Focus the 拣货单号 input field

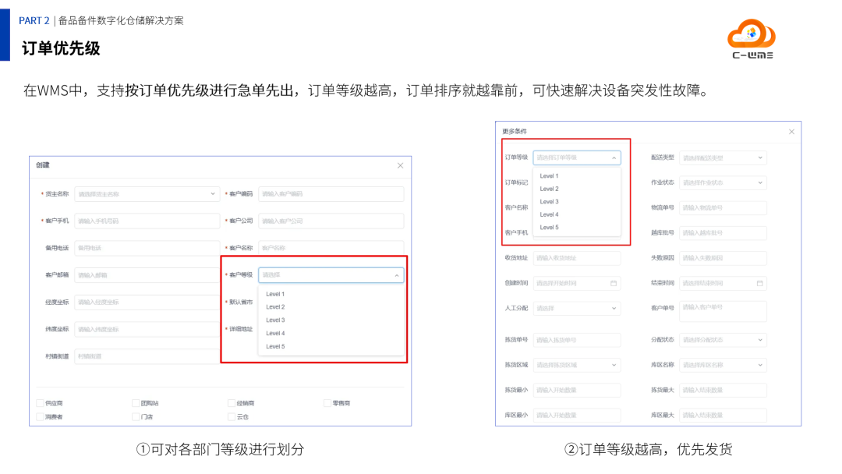click(x=577, y=340)
